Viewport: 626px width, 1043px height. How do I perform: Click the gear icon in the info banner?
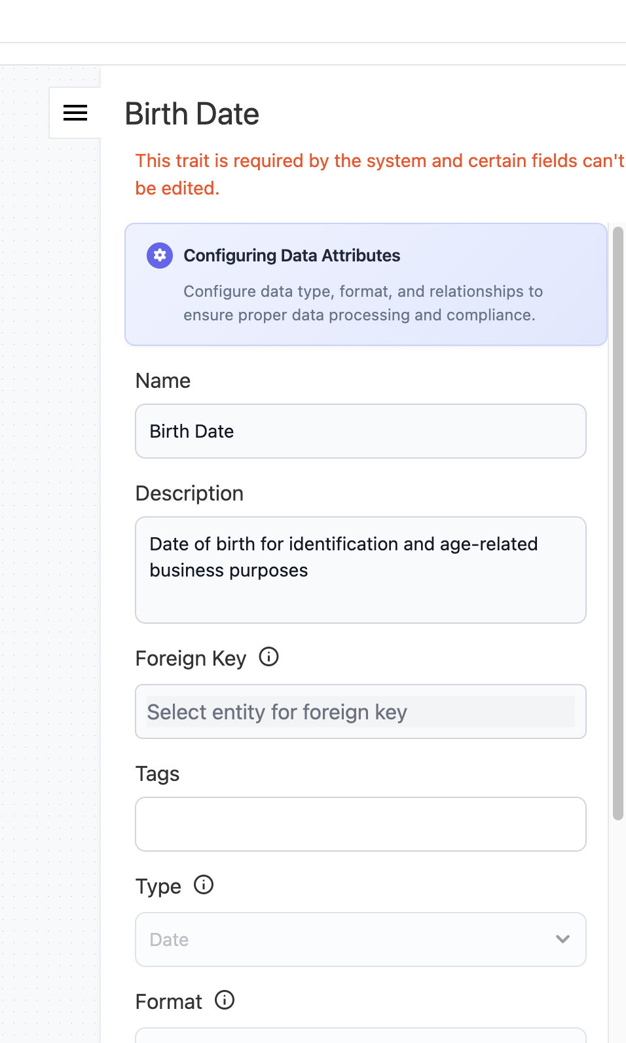point(160,256)
